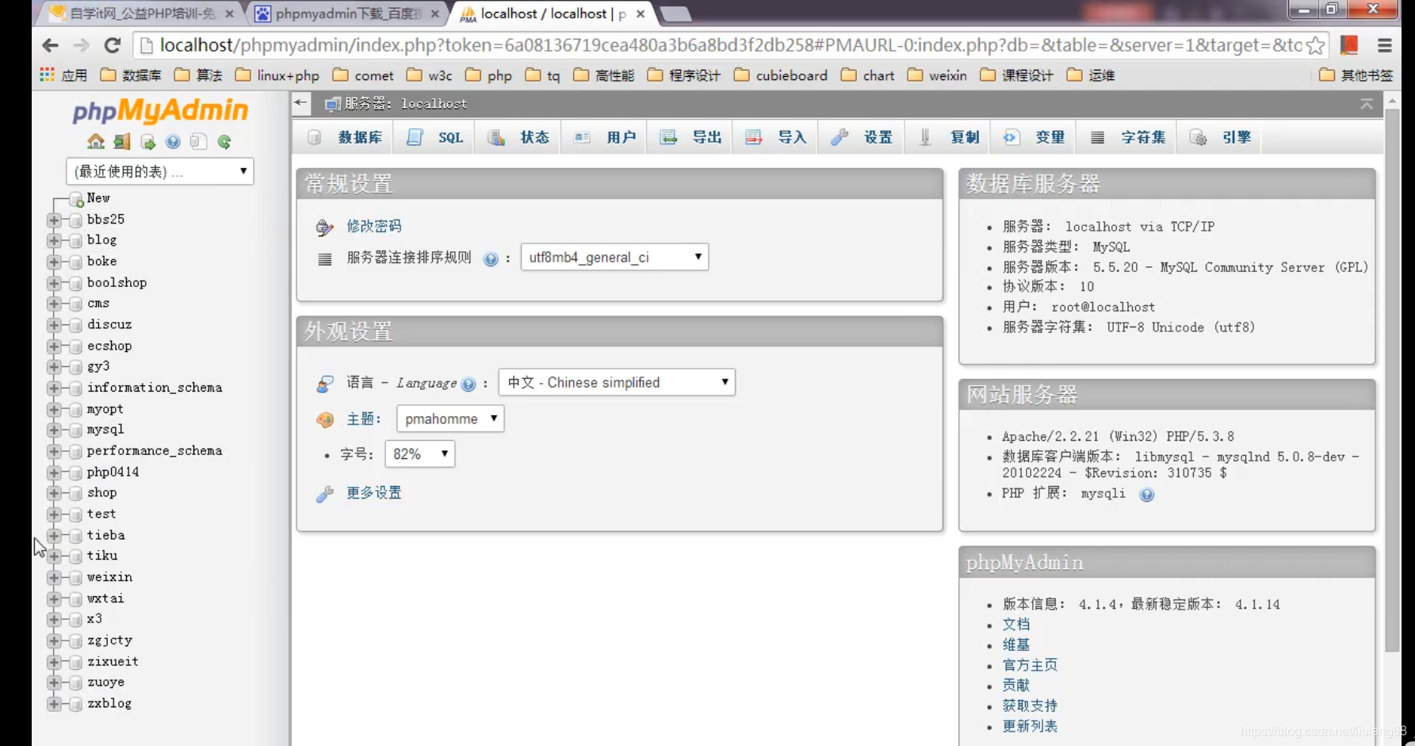1415x746 pixels.
Task: Expand the performance_schema database node
Action: [x=54, y=451]
